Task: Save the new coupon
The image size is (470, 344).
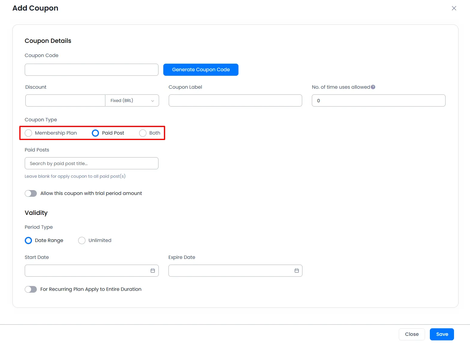Action: coord(442,334)
